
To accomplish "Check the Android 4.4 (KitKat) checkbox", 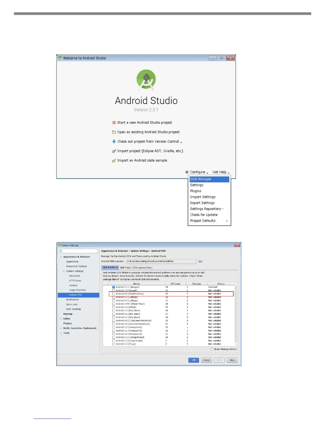I will coord(114,307).
